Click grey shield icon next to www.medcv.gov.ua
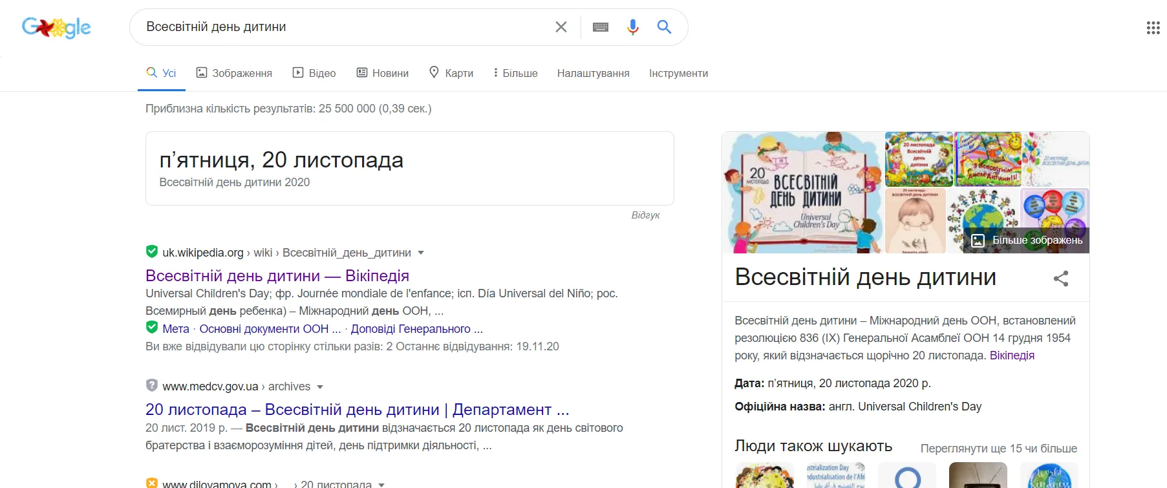The width and height of the screenshot is (1167, 488). [x=152, y=385]
